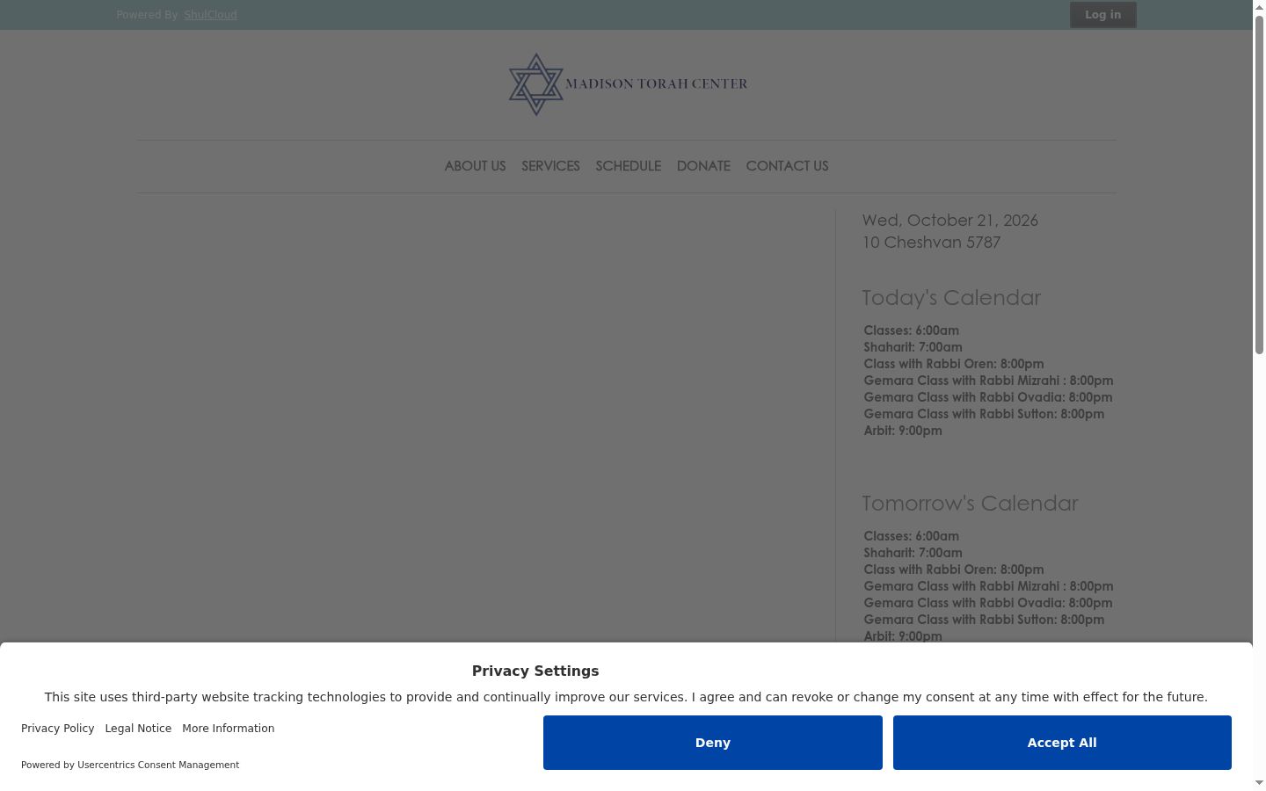Click the scrollbar up arrow

pyautogui.click(x=1259, y=7)
